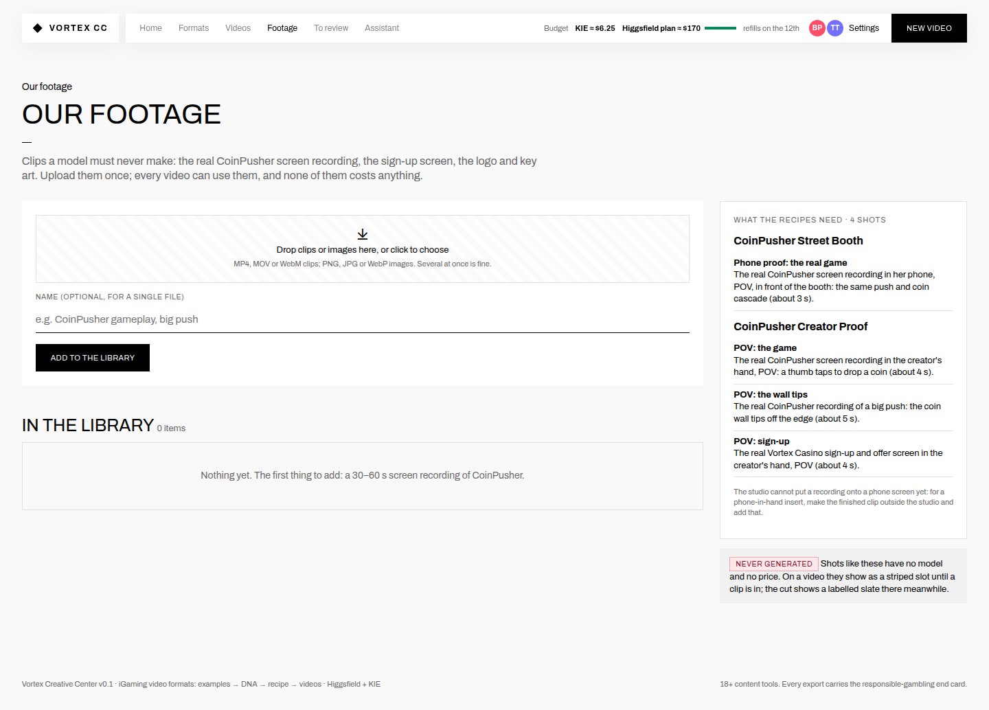Select the Footage tab
Screen dimensions: 989x710
tap(282, 28)
